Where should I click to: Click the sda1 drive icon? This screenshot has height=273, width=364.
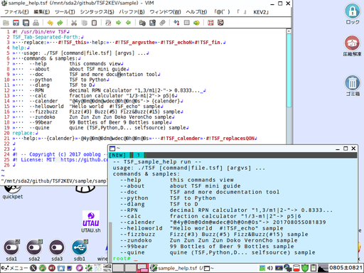(x=11, y=250)
